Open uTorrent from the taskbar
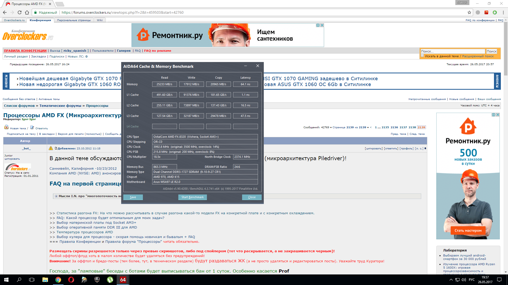 [x=110, y=280]
